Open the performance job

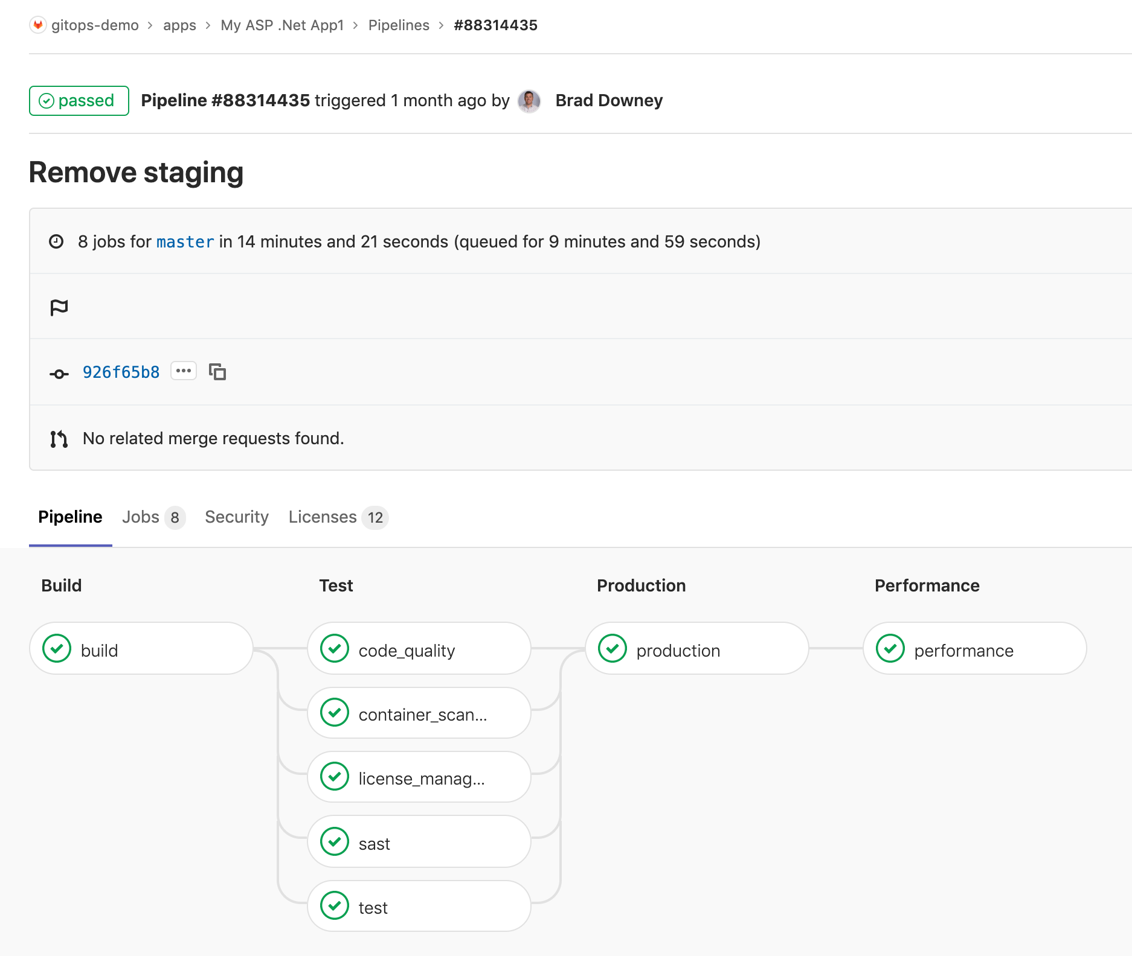975,648
